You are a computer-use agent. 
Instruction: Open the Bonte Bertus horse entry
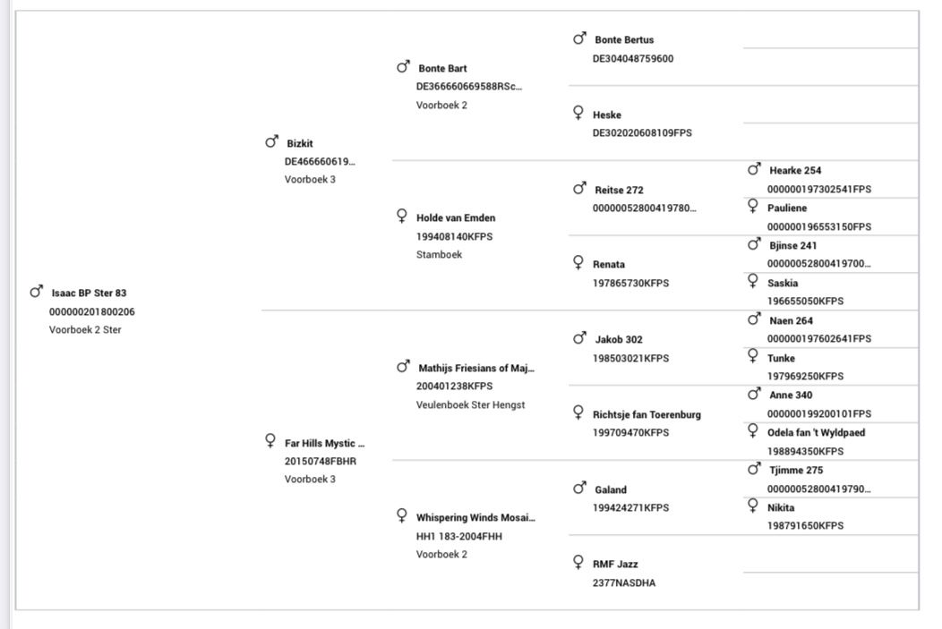[624, 39]
